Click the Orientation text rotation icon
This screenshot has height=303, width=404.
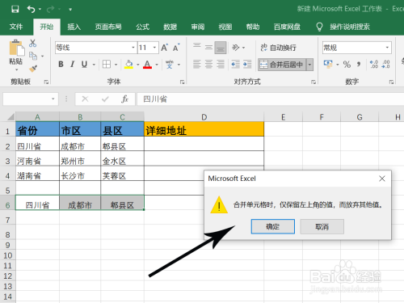pyautogui.click(x=236, y=48)
